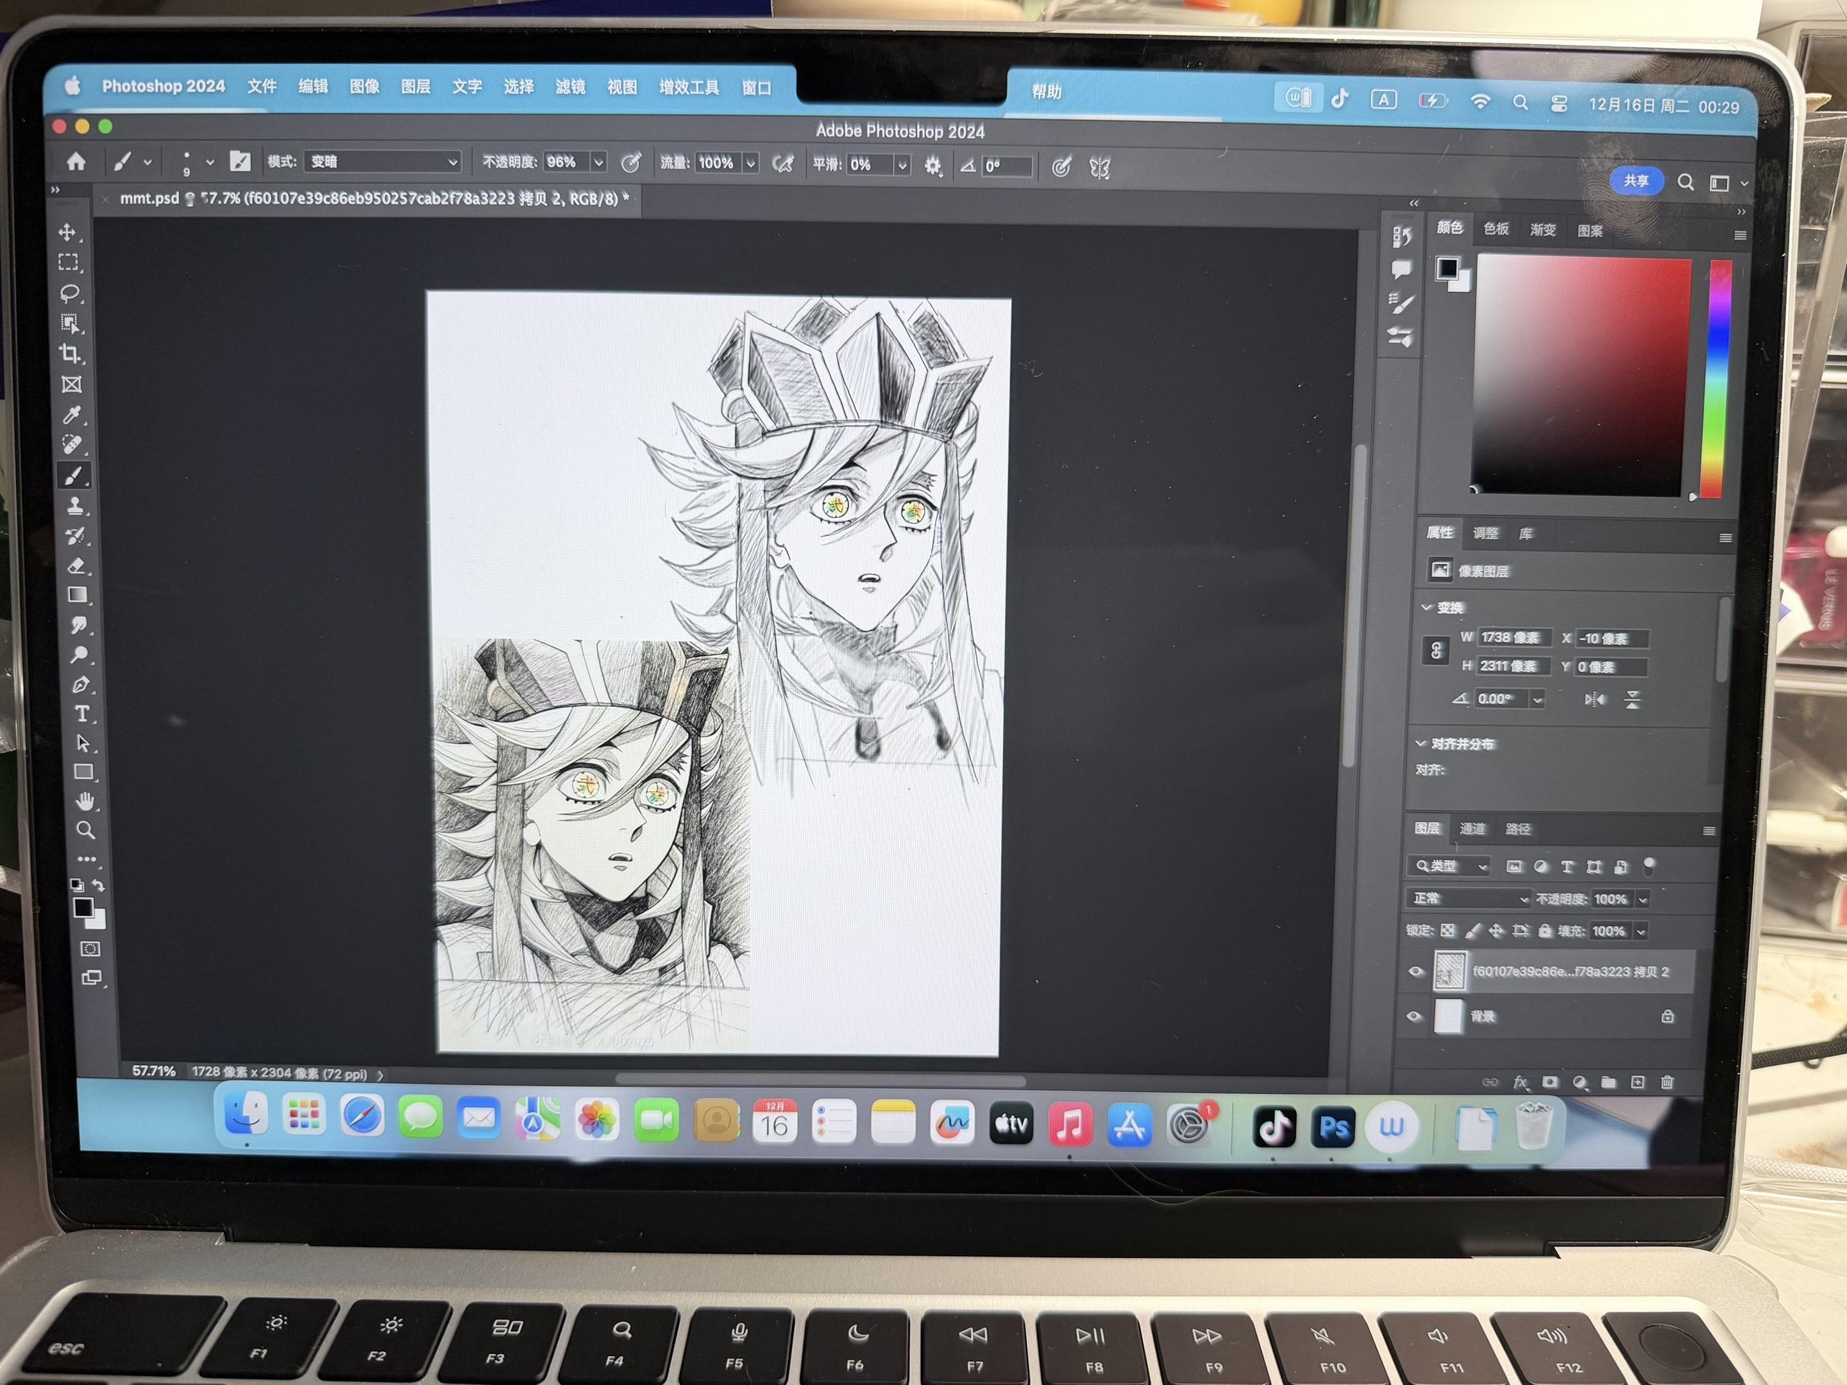Select the Move tool

[67, 232]
